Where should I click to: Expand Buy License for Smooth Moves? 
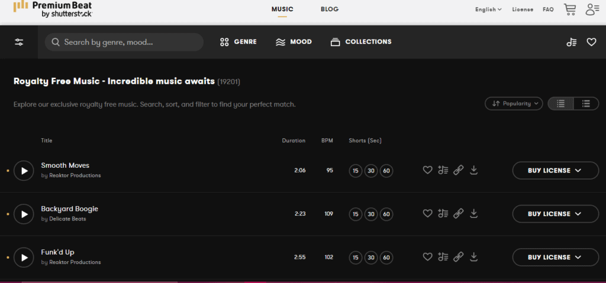[555, 170]
